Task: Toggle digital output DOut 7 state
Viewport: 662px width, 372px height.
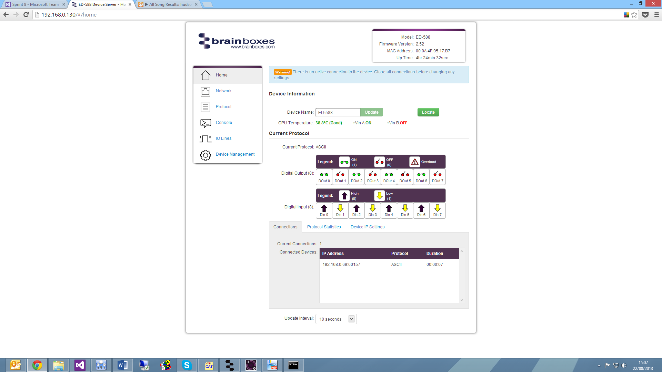Action: tap(437, 177)
